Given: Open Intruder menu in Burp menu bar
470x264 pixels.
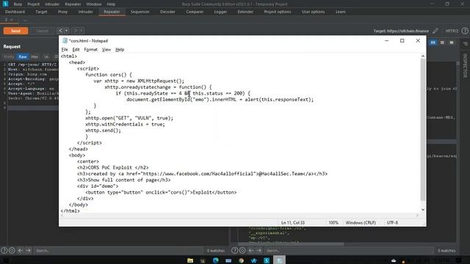Looking at the screenshot, I should (x=52, y=4).
